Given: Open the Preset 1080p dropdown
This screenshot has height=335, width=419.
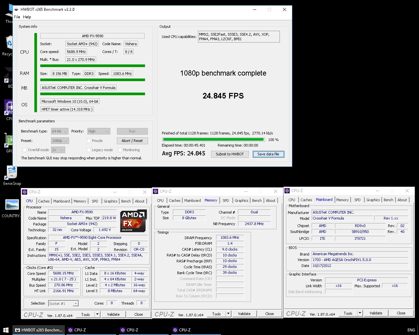Looking at the screenshot, I should point(60,141).
